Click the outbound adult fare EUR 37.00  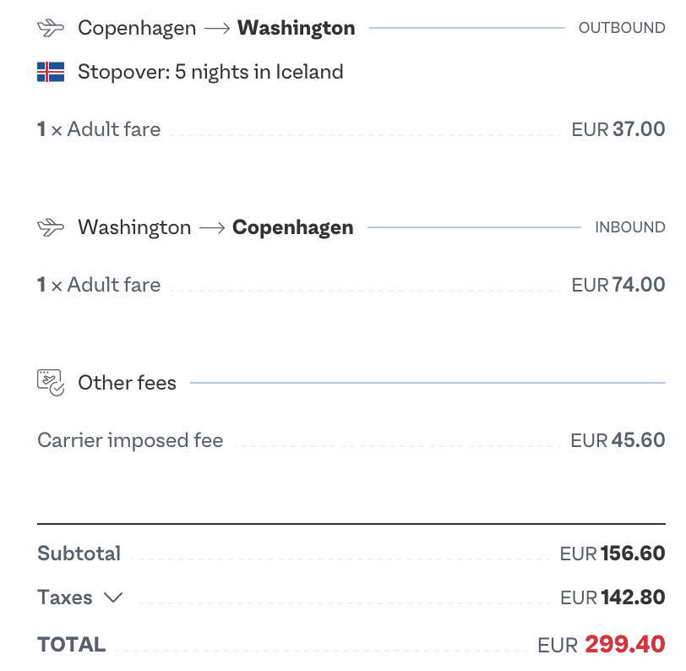click(x=618, y=129)
